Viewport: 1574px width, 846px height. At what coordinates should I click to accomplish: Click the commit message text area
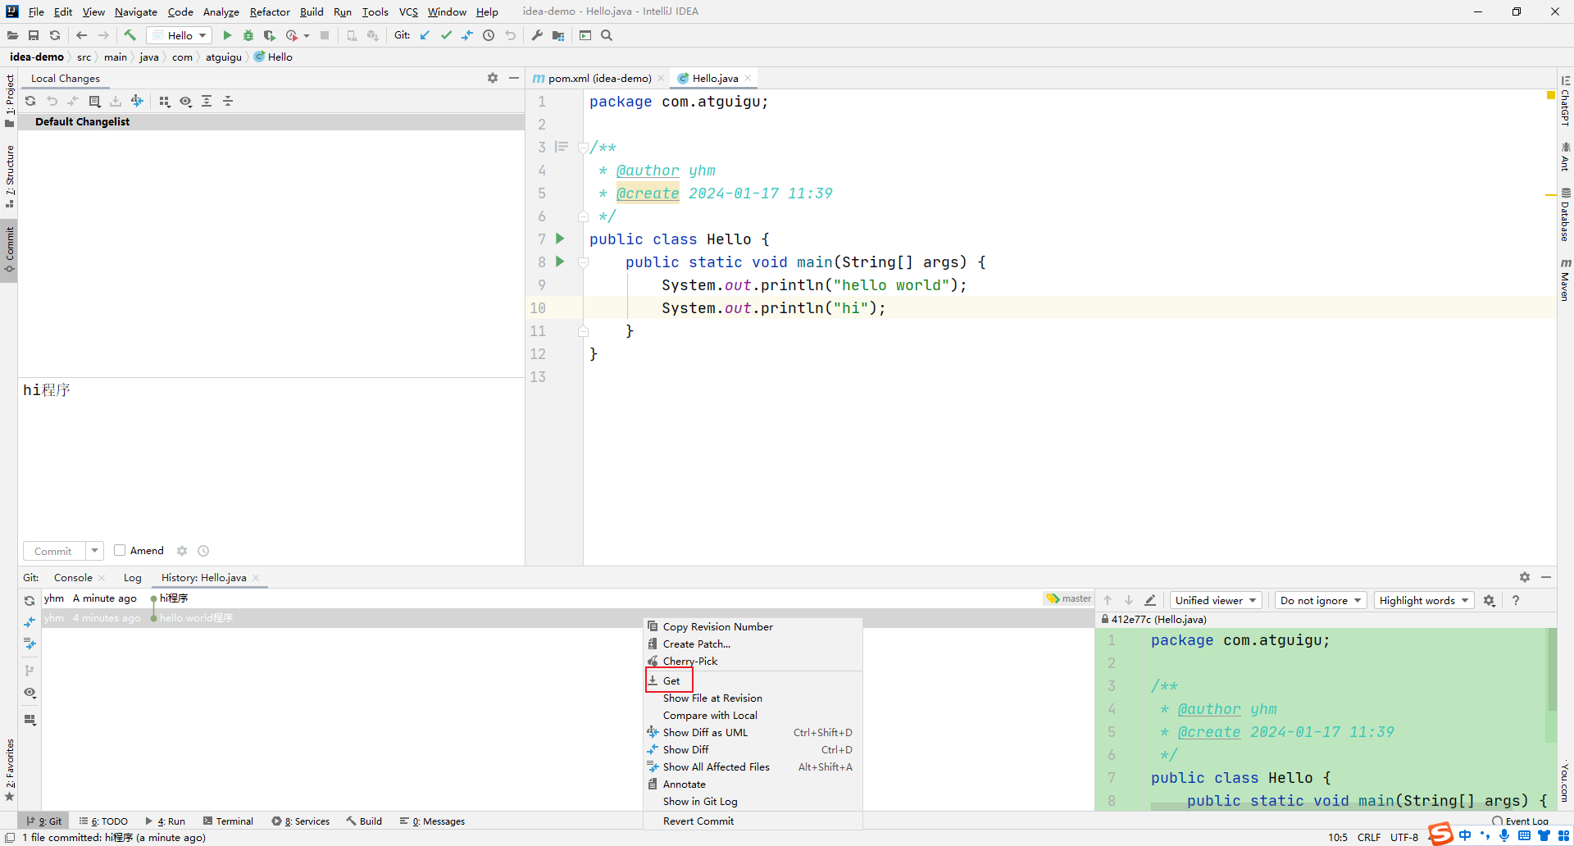click(x=271, y=459)
